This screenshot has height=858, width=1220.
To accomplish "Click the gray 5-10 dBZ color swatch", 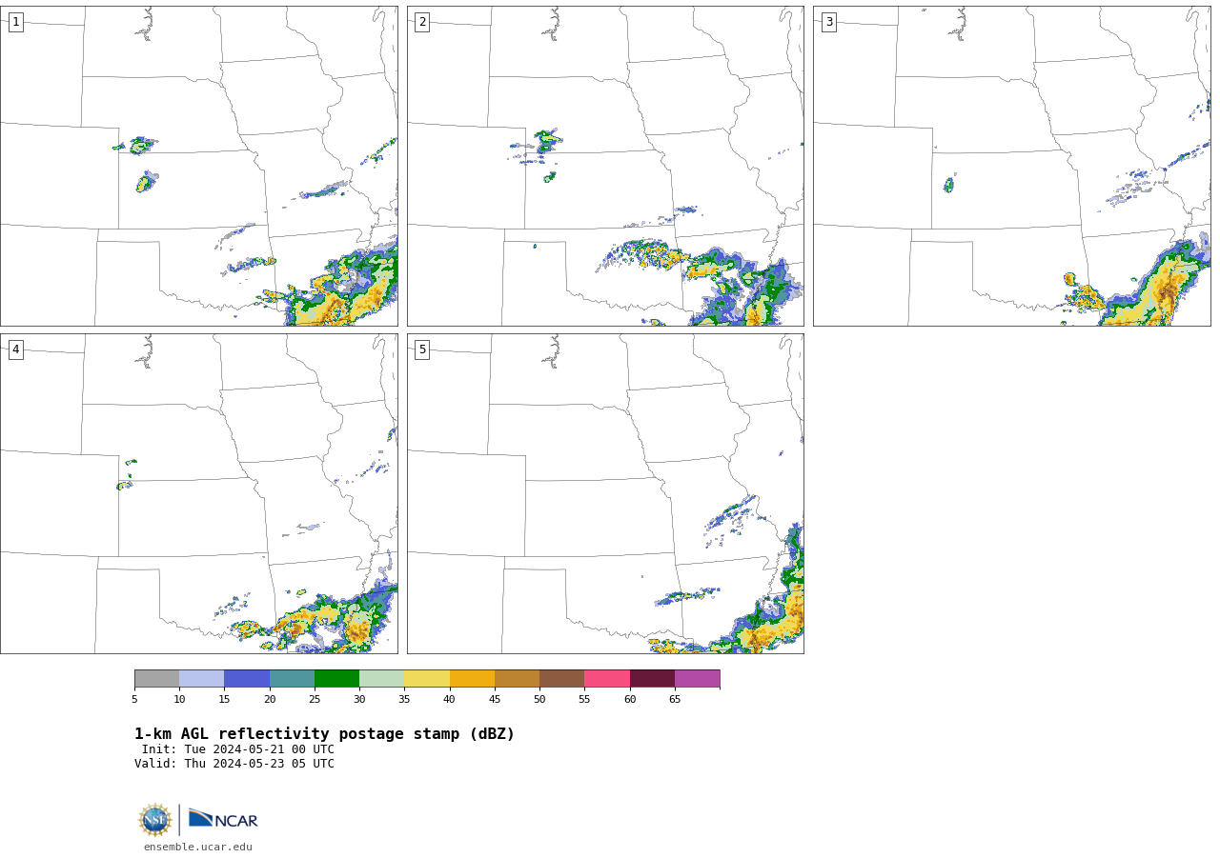I will (x=156, y=678).
